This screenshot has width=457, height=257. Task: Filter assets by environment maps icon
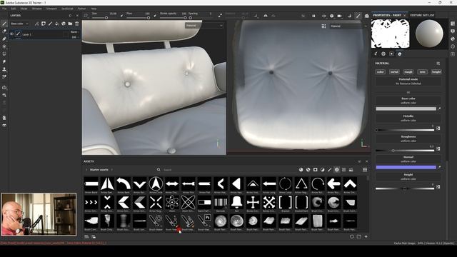[x=351, y=170]
